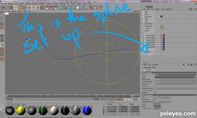
Task: Click the home icon in Objects manager
Action: [191, 9]
